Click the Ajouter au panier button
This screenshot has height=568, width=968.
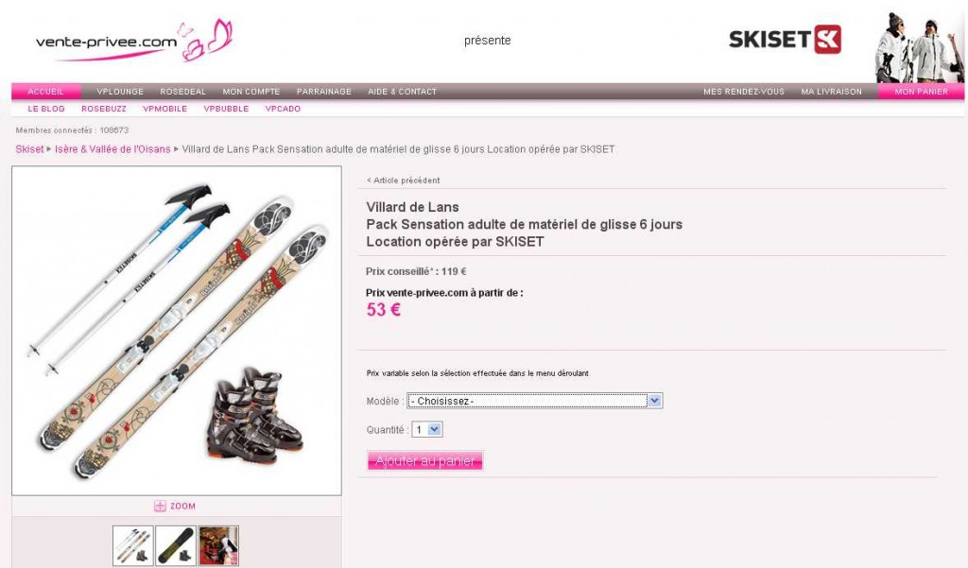[x=424, y=460]
